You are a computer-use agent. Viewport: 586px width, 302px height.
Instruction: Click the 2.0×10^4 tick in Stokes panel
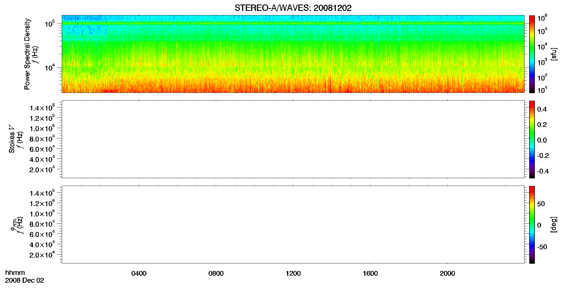click(42, 169)
